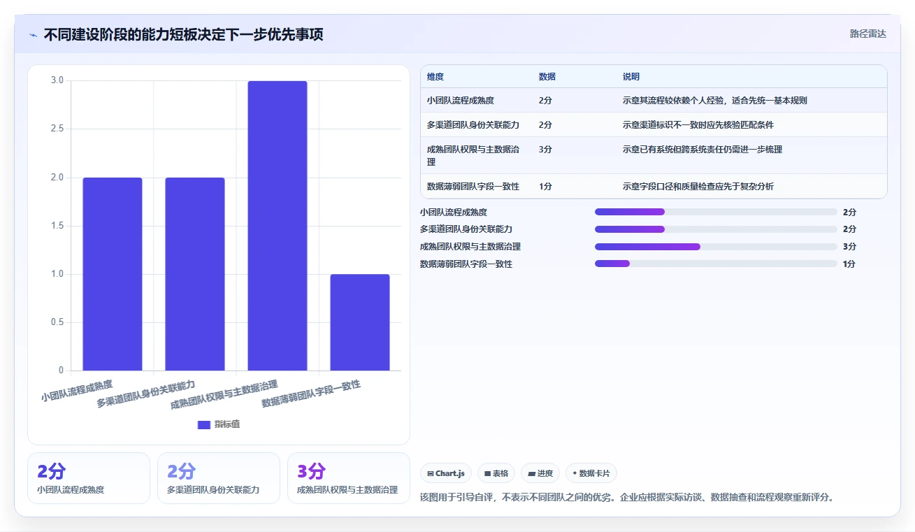Click the 小团队流程成熟度 progress bar
The image size is (915, 532).
[x=716, y=212]
